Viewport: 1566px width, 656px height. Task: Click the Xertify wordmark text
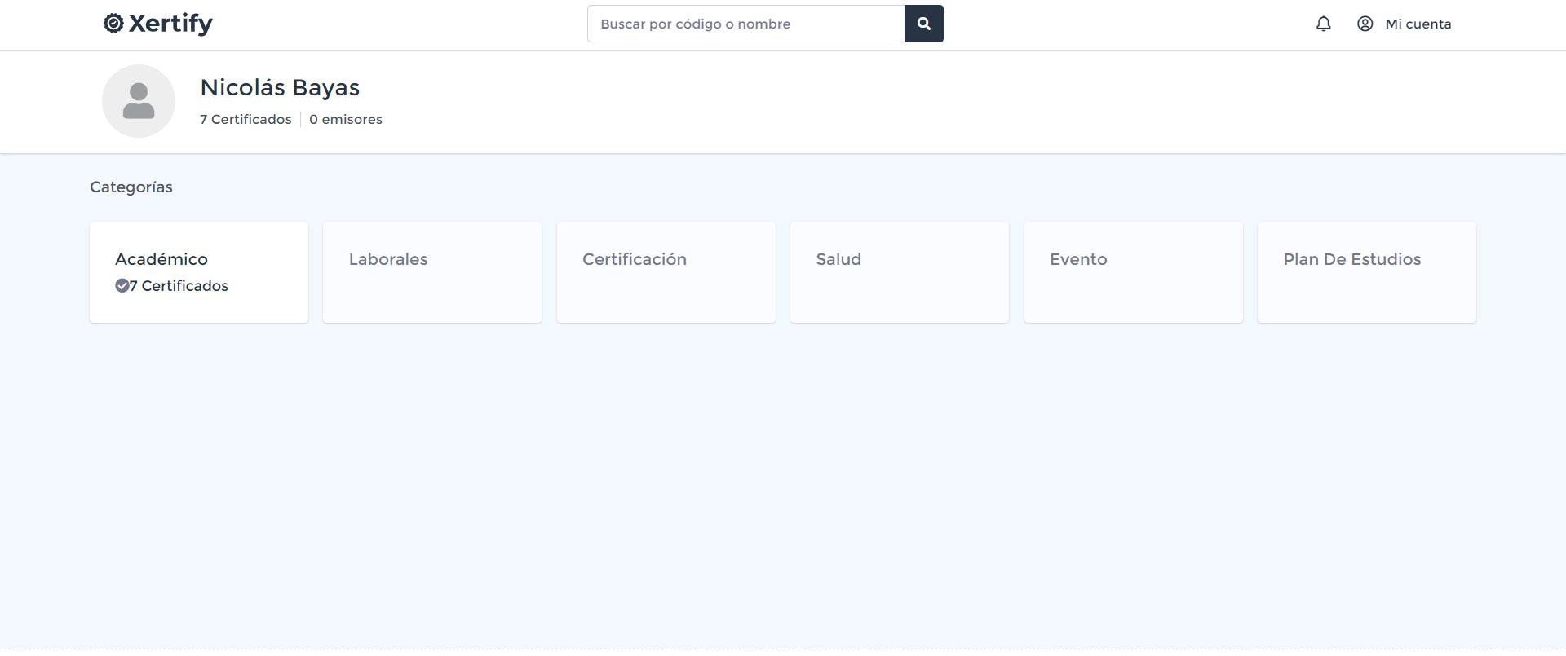(x=170, y=24)
